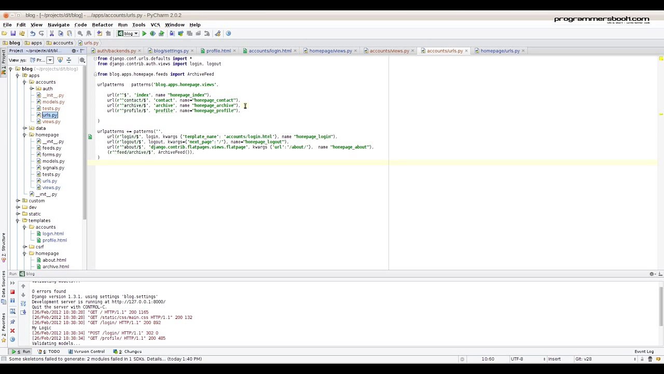Click the red X close icon in Run panel
The width and height of the screenshot is (664, 374).
12,330
